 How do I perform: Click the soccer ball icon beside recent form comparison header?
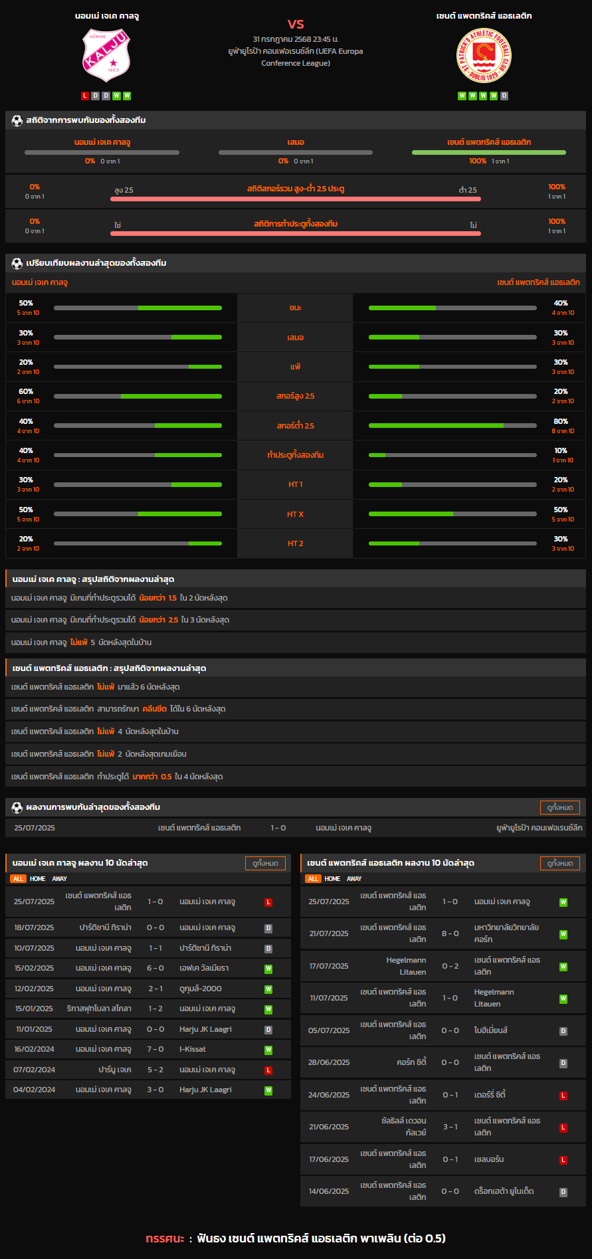point(17,263)
